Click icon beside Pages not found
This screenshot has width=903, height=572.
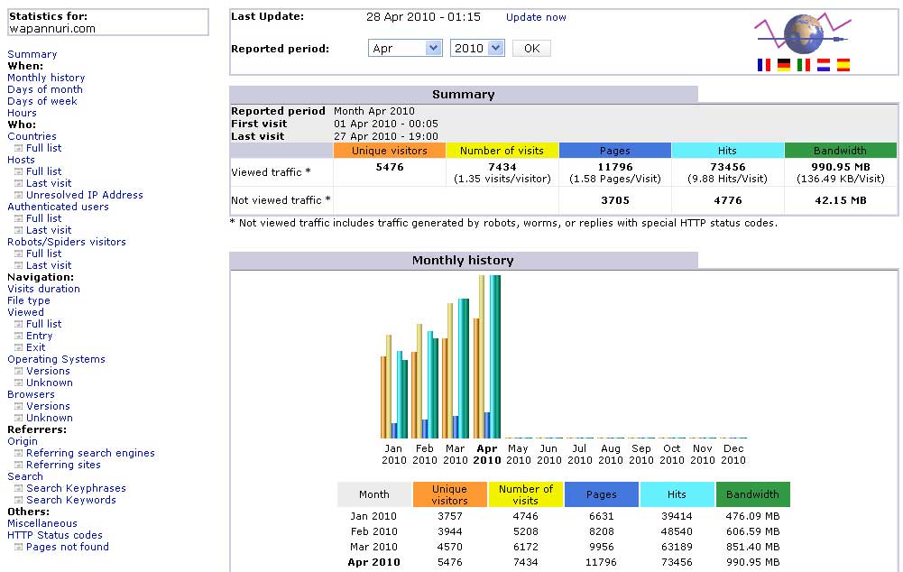click(x=18, y=548)
